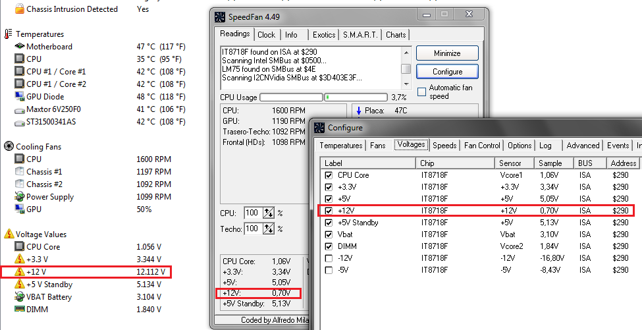Sort by the Sample column header
The image size is (642, 330).
click(x=554, y=163)
